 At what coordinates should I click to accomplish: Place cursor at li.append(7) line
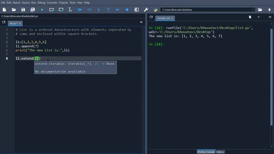tap(27, 46)
